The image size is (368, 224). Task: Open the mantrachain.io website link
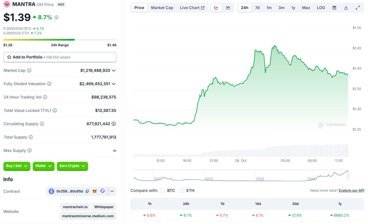click(x=75, y=207)
